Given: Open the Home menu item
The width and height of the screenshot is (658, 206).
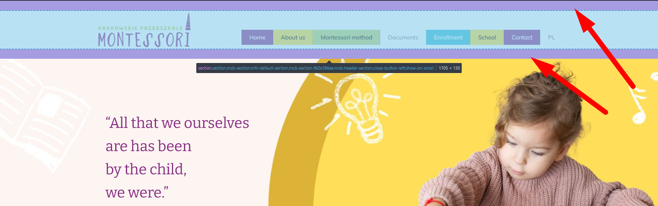Looking at the screenshot, I should (x=257, y=37).
